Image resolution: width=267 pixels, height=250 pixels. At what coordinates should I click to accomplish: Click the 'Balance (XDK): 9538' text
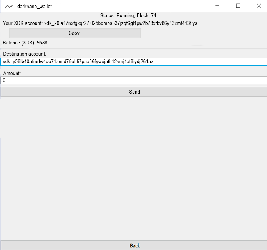25,43
